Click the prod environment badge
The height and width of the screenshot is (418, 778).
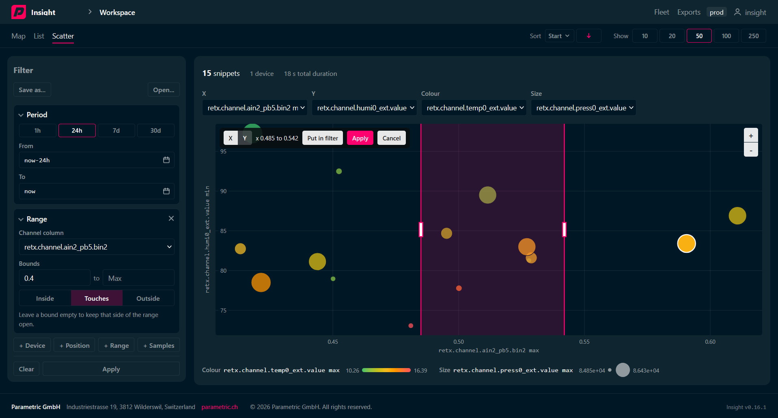tap(716, 12)
